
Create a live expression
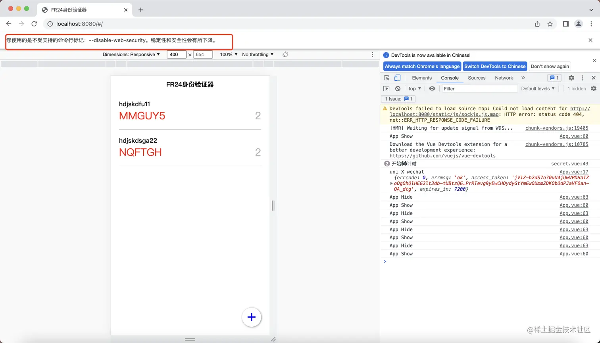pos(432,88)
